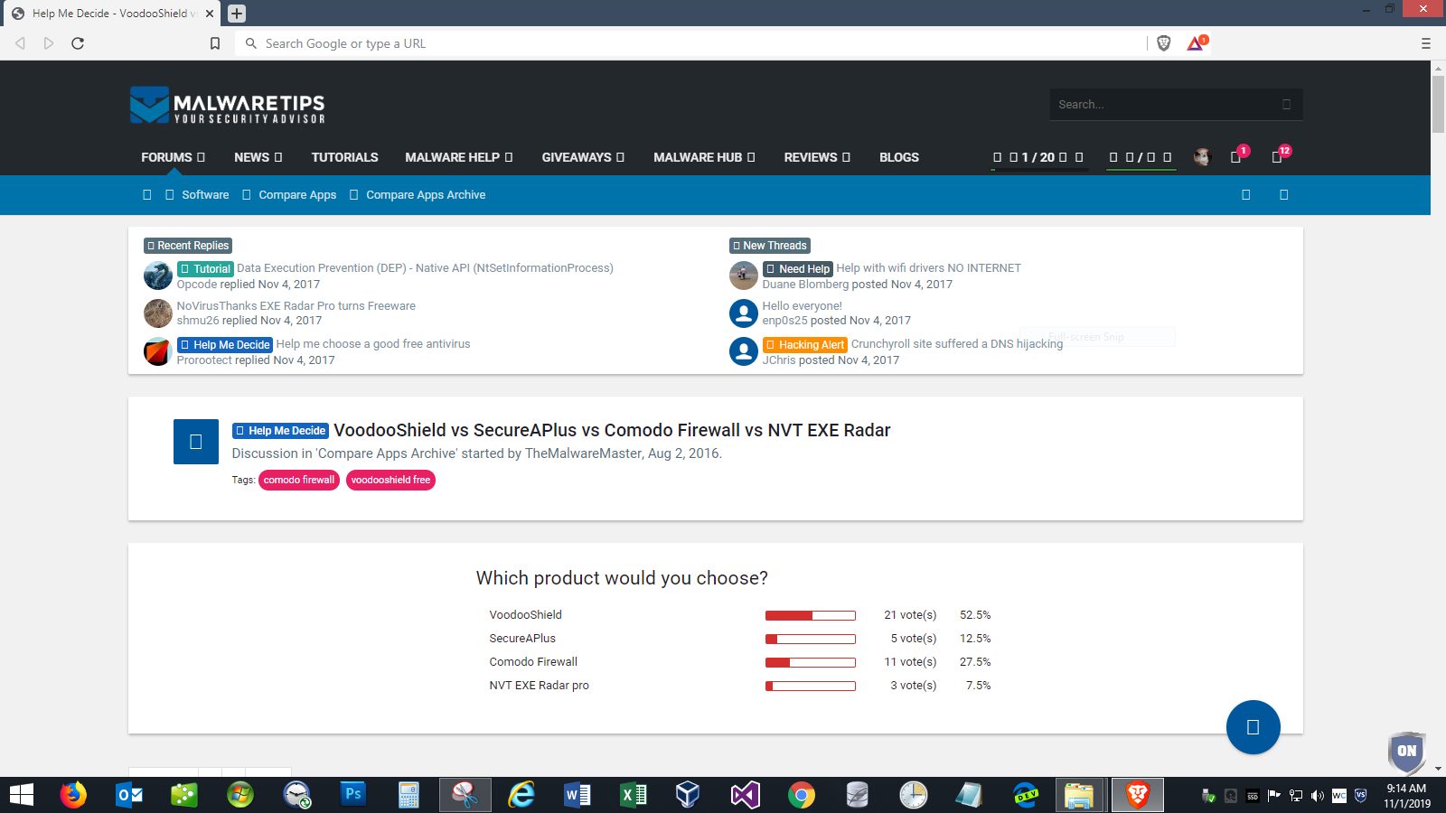Screen dimensions: 1446x813
Task: Open shmu26's avatar in Recent Replies
Action: (158, 313)
